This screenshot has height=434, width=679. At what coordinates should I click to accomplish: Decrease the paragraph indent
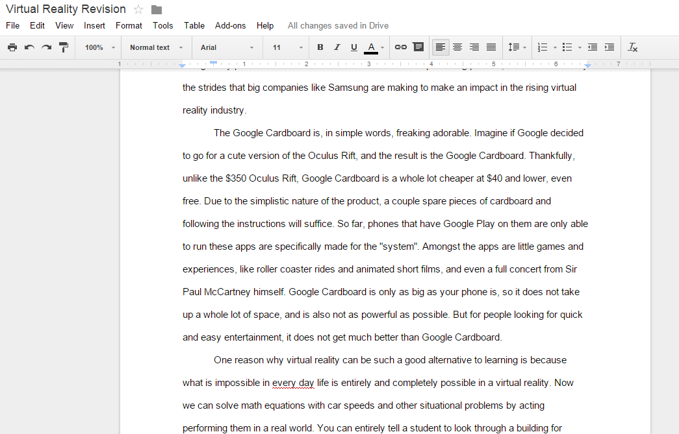(x=593, y=47)
